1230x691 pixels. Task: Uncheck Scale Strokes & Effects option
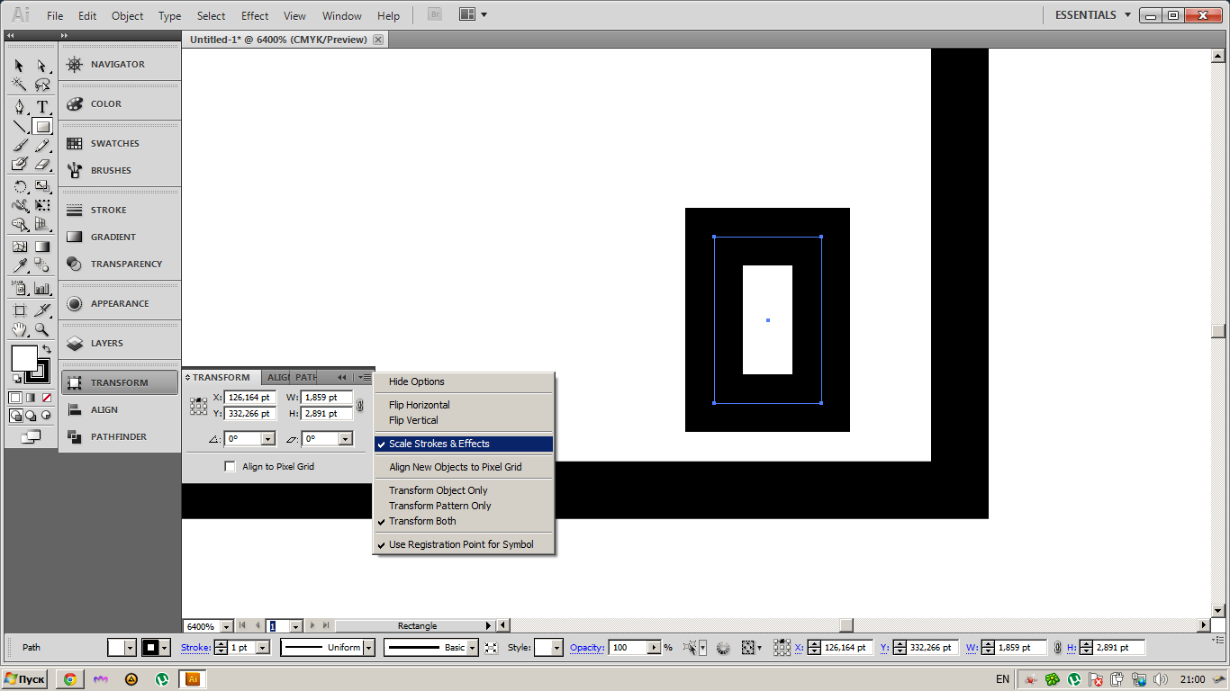[x=439, y=444]
